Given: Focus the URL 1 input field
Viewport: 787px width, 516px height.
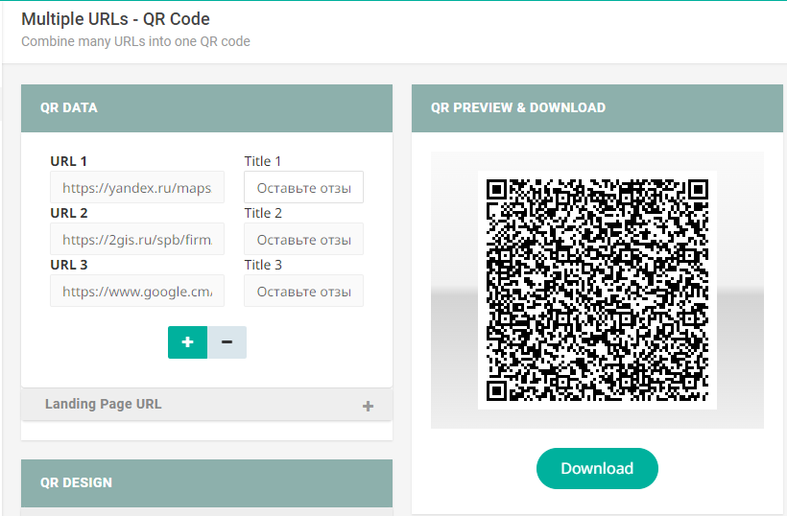Looking at the screenshot, I should click(137, 187).
